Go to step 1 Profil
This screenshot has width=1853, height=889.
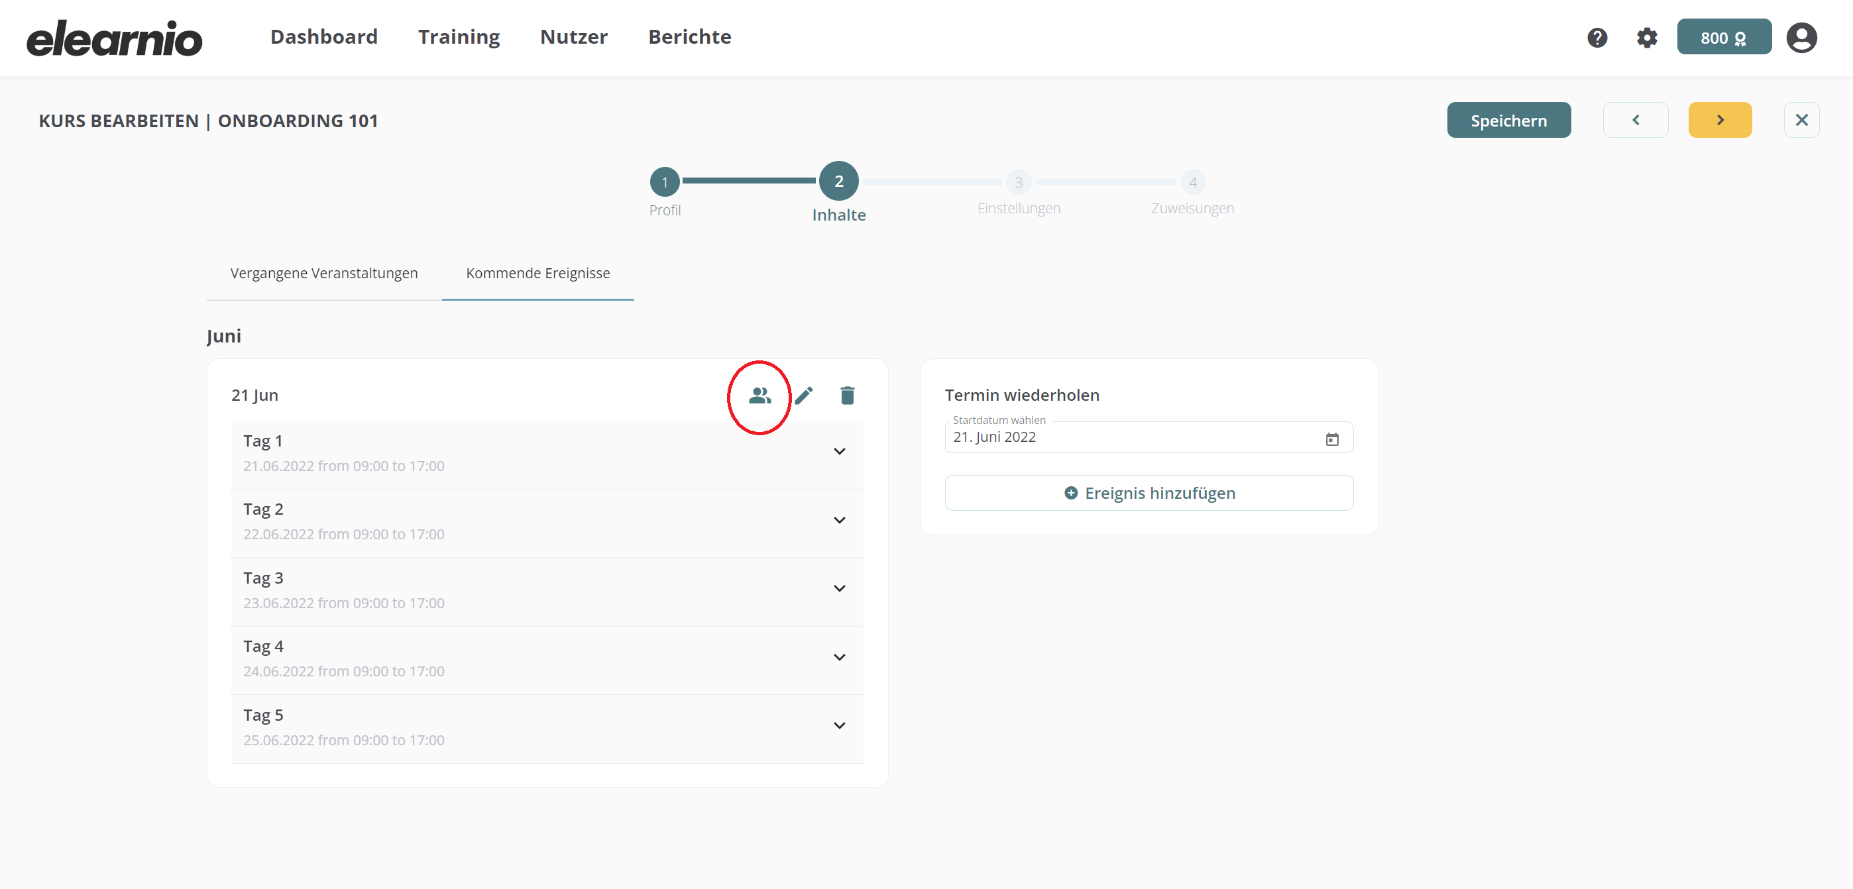point(665,182)
